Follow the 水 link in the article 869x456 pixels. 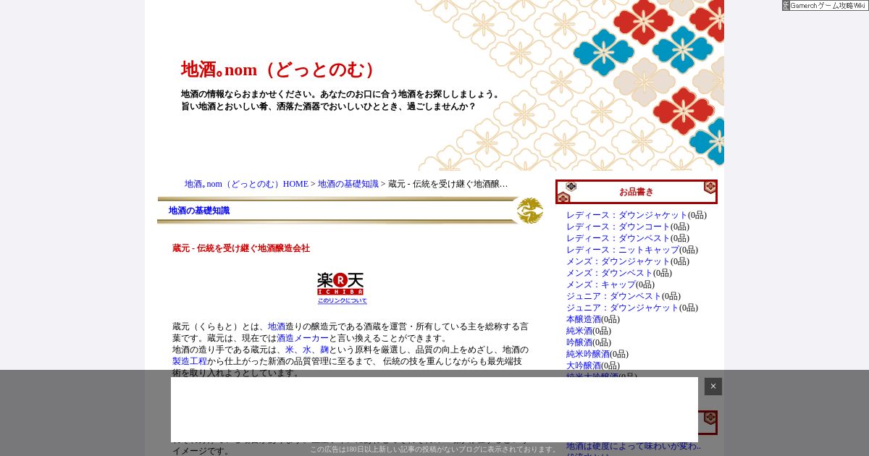click(x=307, y=350)
